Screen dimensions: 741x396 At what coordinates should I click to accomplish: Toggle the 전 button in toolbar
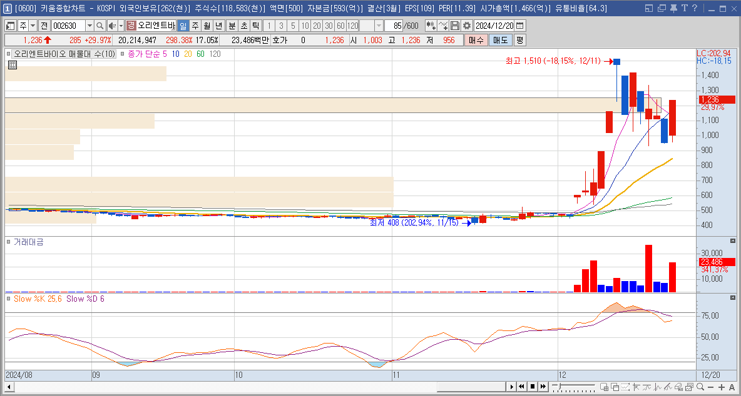click(x=44, y=26)
